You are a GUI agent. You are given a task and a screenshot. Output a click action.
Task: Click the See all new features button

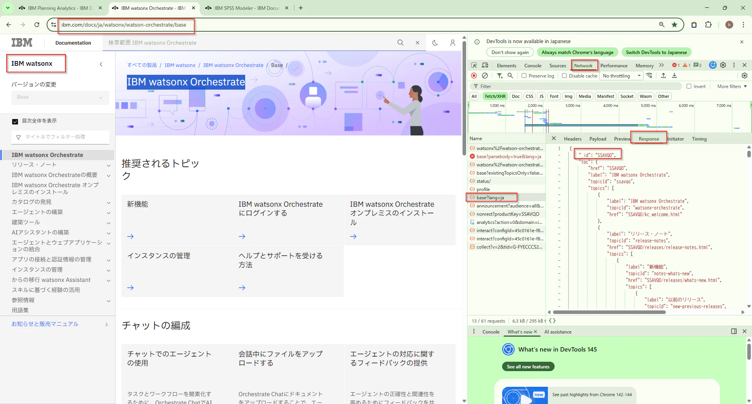pyautogui.click(x=528, y=367)
